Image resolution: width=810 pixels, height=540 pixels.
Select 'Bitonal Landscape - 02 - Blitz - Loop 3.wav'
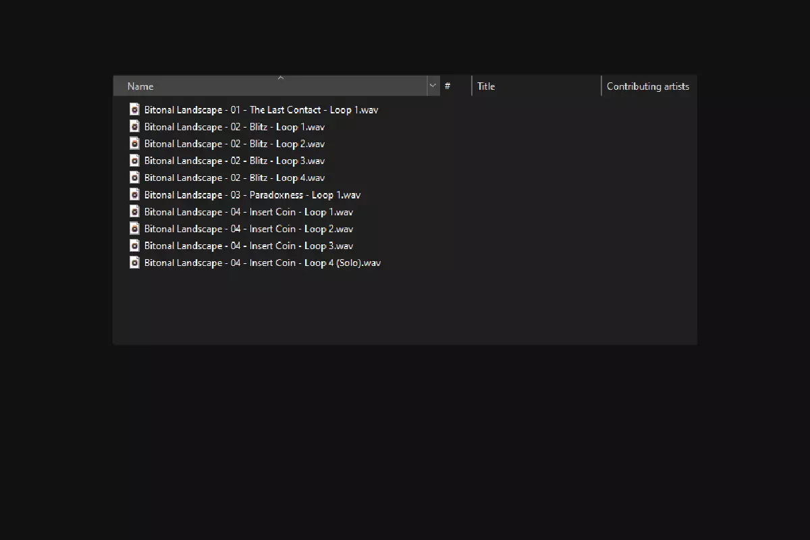tap(234, 160)
